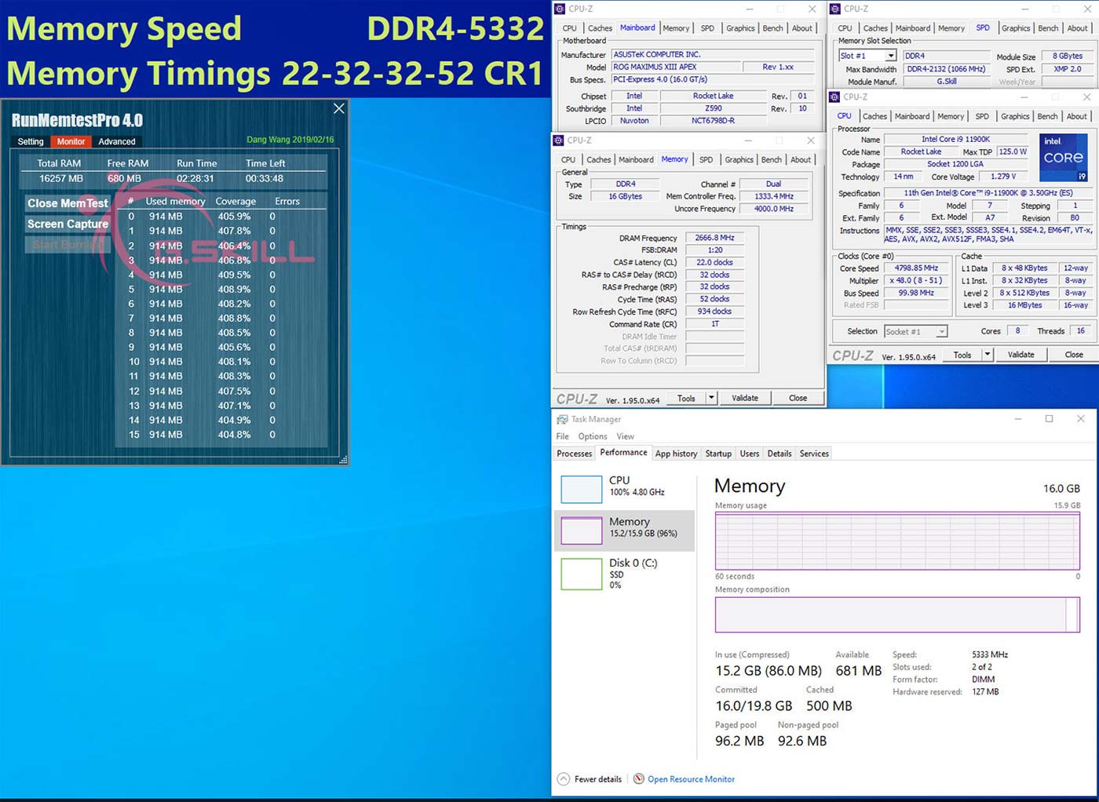1099x802 pixels.
Task: Click the Close MemTest button
Action: [x=68, y=203]
